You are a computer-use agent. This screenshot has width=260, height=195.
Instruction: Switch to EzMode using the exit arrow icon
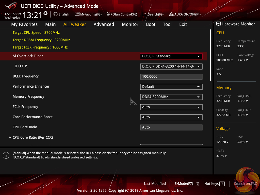point(197,184)
